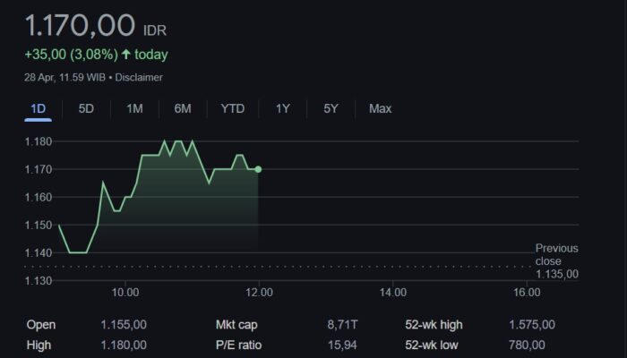The image size is (627, 358).
Task: Click the market cap value 8,71T
Action: click(343, 324)
